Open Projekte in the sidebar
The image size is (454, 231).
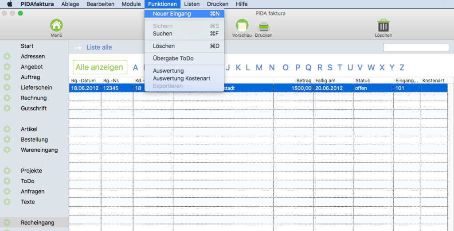31,170
